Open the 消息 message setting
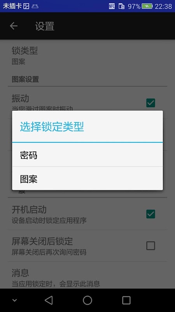Viewport: 175px width, 312px height. click(87, 278)
